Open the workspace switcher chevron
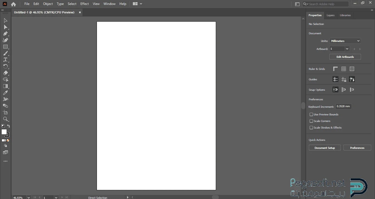Screen dimensions: 375x199 coord(141,4)
